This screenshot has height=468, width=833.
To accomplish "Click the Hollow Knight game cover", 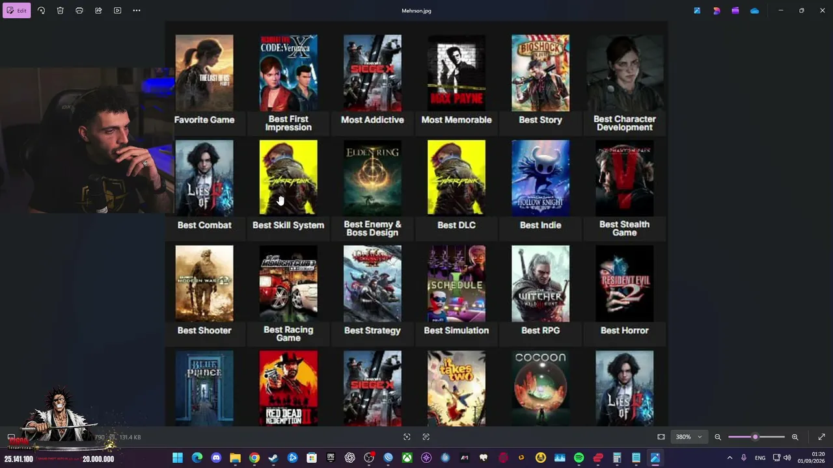I will click(x=540, y=177).
